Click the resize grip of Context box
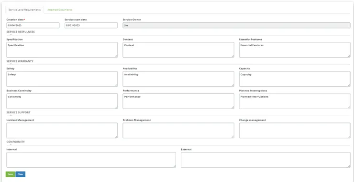This screenshot has height=182, width=354. pos(233,56)
